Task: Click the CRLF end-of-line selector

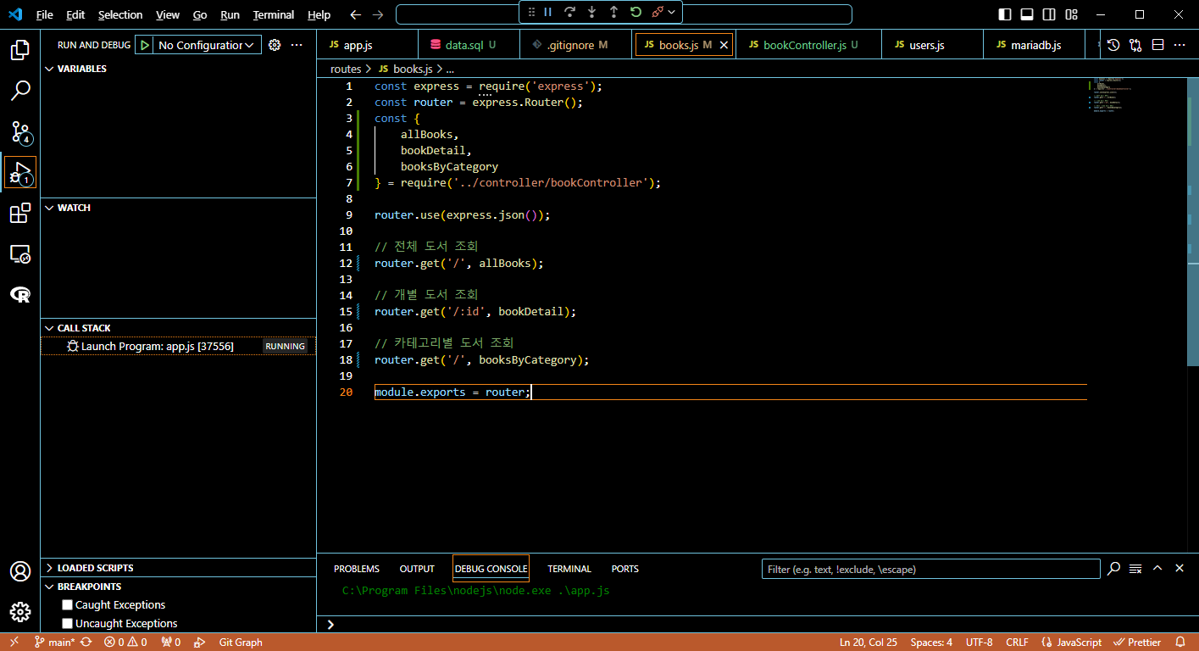Action: 1018,643
